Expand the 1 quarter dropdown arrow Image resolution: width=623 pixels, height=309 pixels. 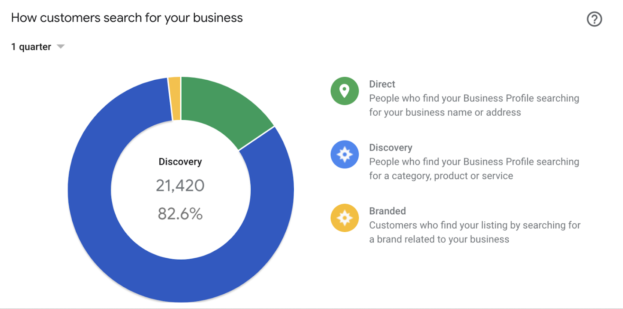coord(60,47)
